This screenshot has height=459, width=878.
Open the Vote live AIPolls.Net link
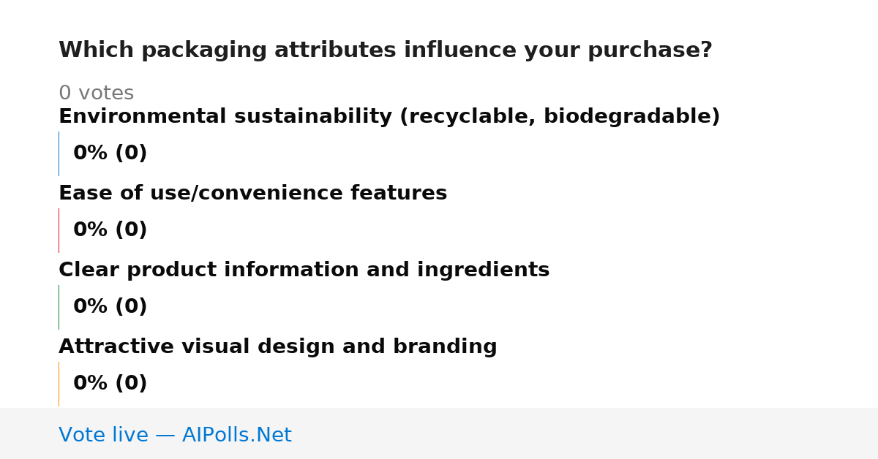[175, 435]
